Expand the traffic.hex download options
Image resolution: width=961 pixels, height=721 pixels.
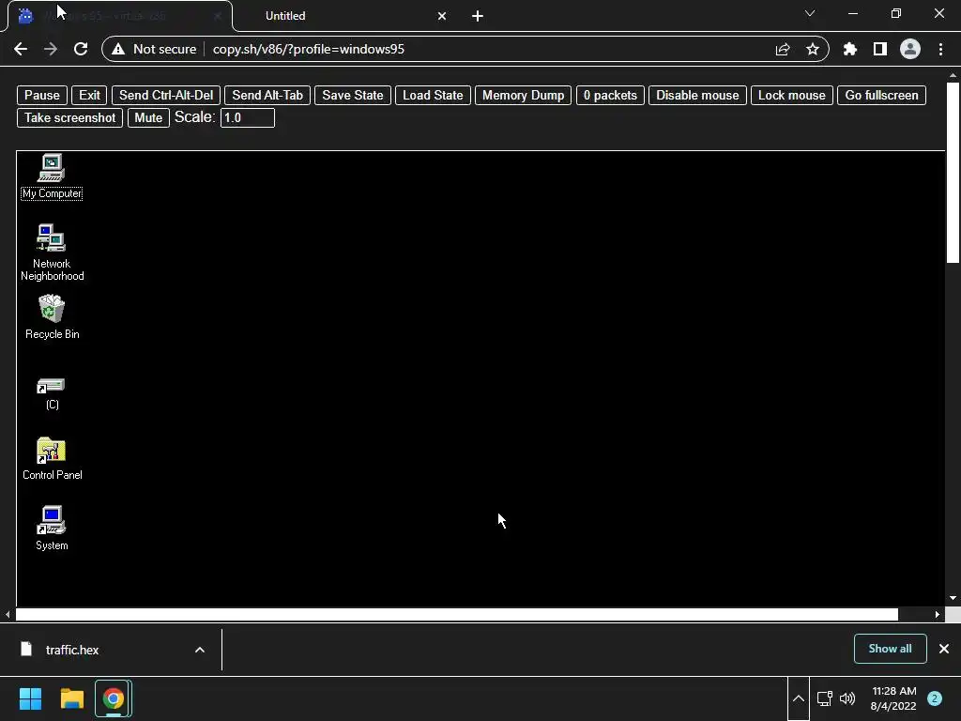pos(200,650)
